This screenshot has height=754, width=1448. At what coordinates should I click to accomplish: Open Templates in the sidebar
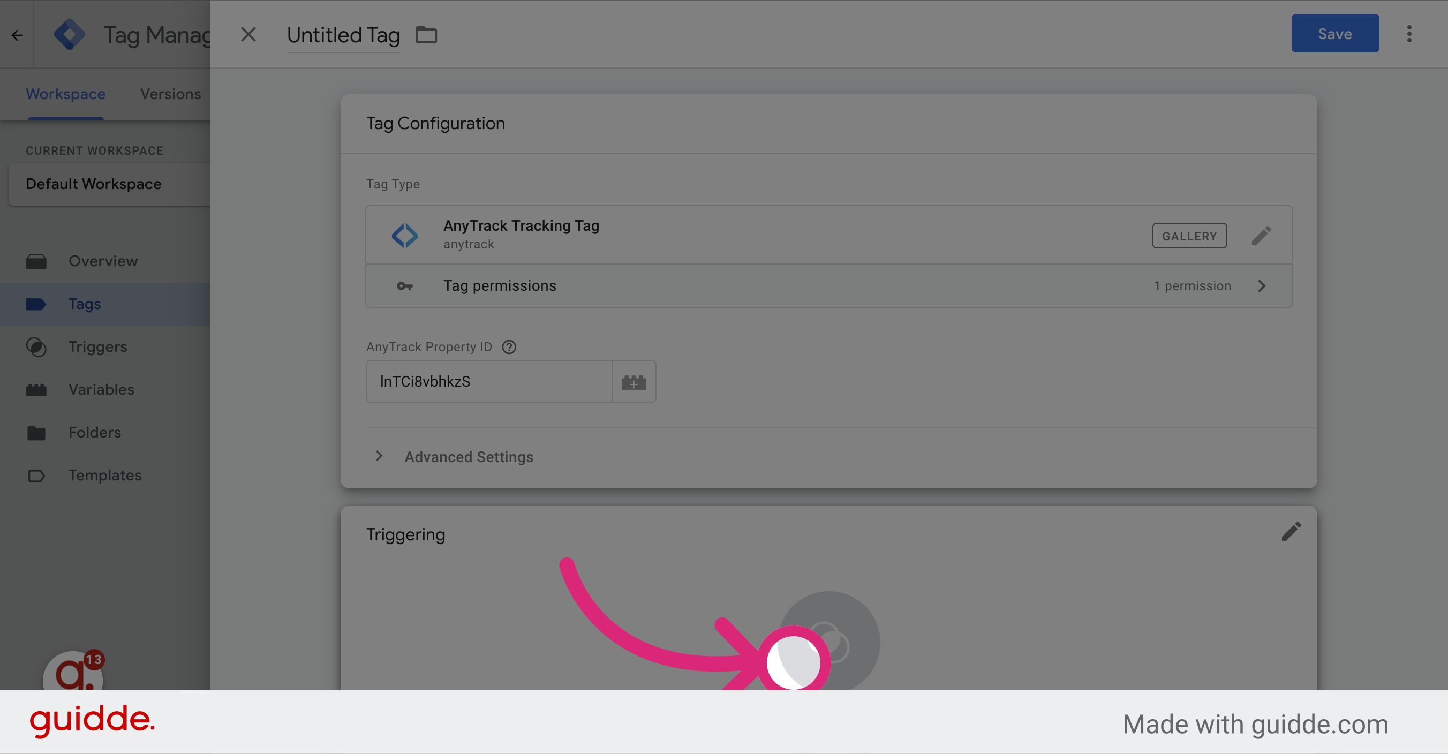tap(105, 475)
